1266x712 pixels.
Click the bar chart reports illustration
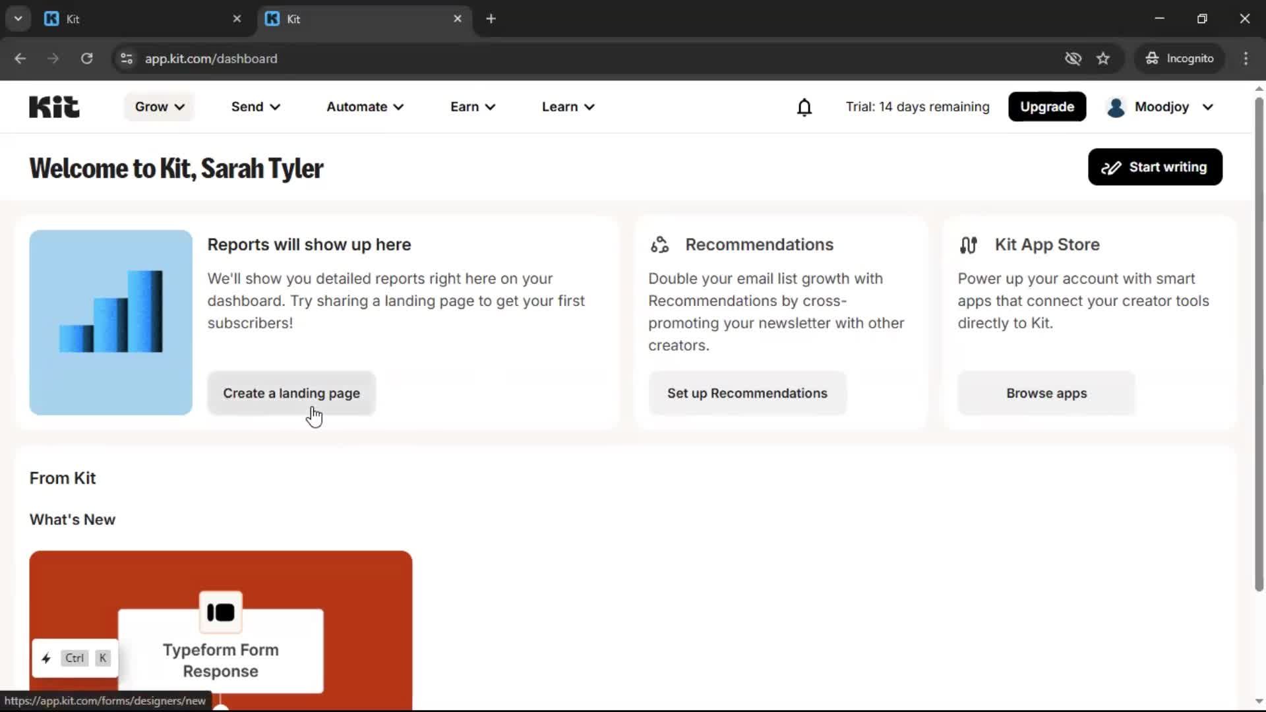click(110, 322)
